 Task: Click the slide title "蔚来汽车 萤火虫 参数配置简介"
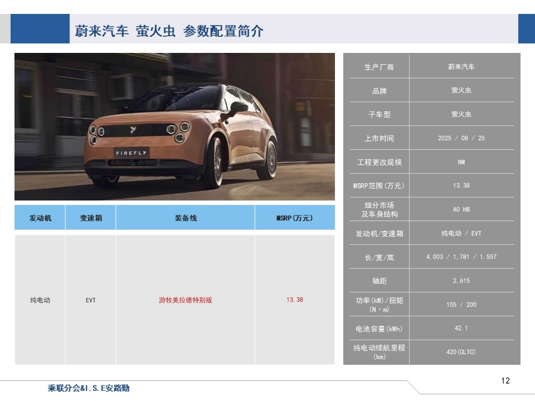click(x=169, y=31)
